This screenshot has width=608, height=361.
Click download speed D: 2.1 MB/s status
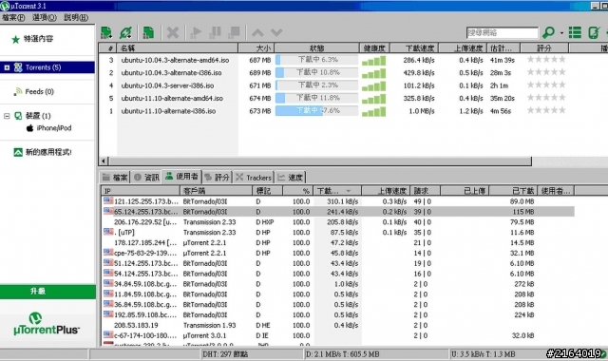click(343, 354)
